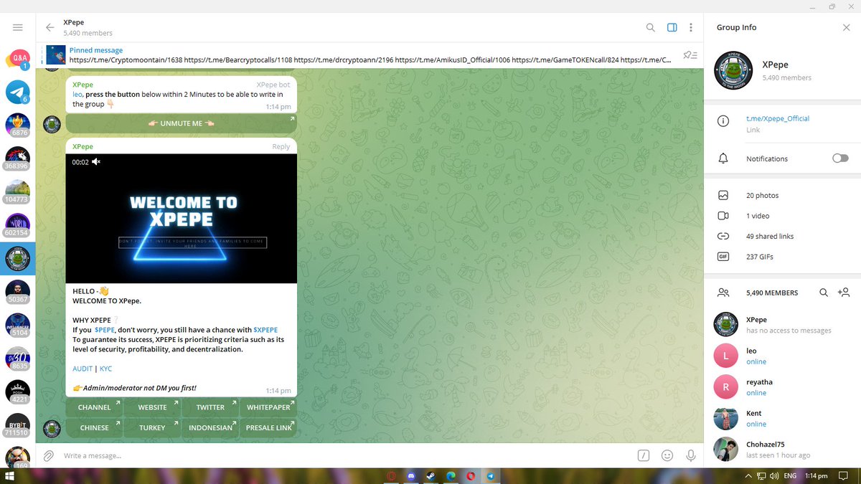This screenshot has height=484, width=861.
Task: Toggle the Notifications switch
Action: click(x=840, y=158)
